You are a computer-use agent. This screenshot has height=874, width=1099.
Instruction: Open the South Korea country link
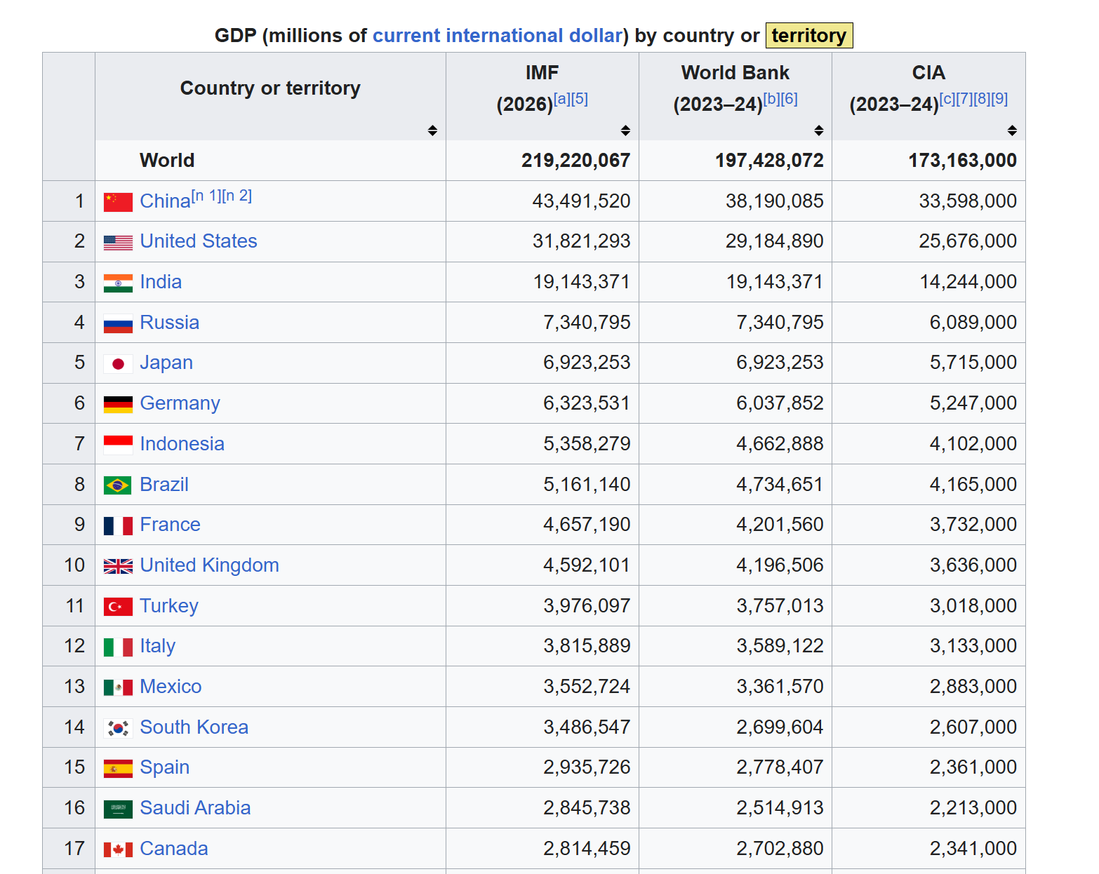[x=194, y=727]
